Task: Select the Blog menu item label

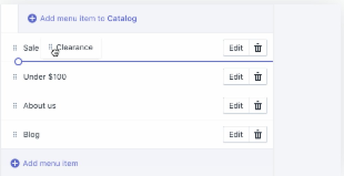Action: [x=31, y=134]
